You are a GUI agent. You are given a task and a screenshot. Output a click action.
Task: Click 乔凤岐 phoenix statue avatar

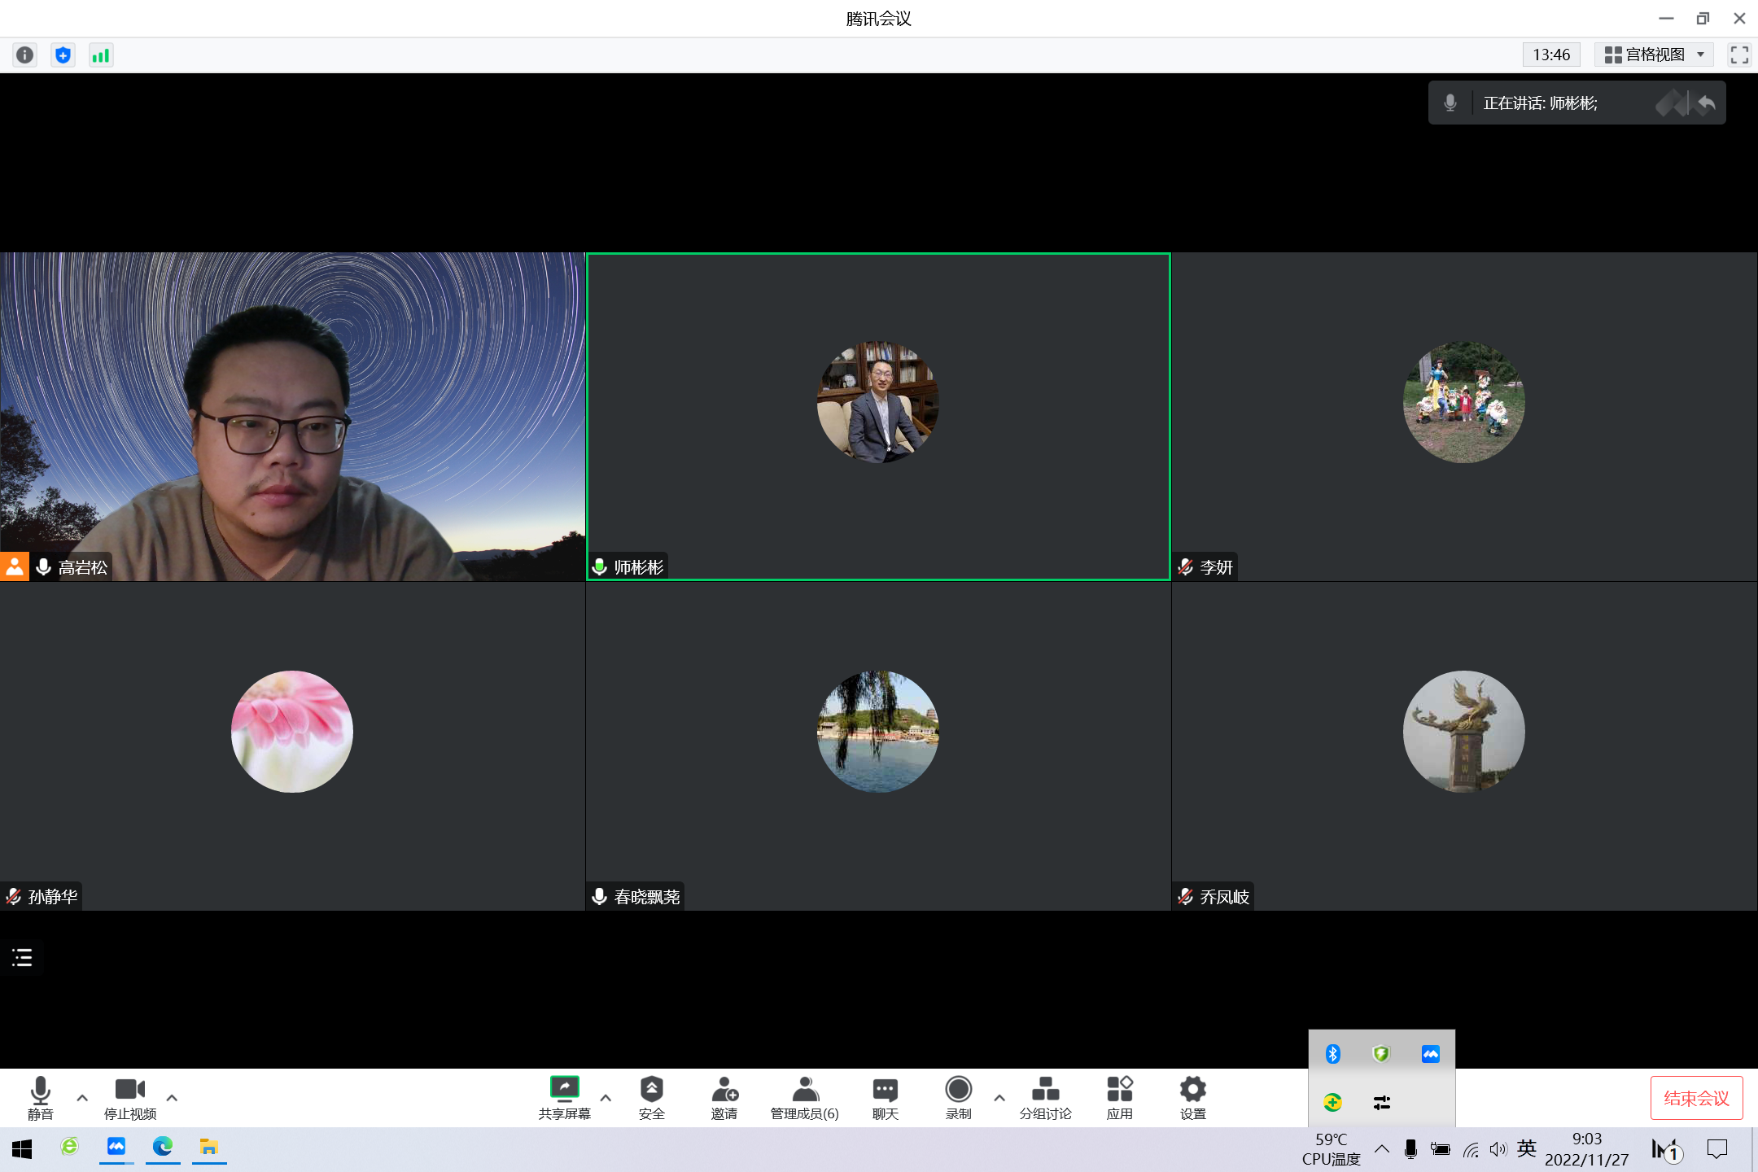click(x=1464, y=731)
